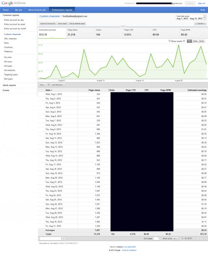This screenshot has width=208, height=255.
Task: Collapse the metrics panel using the small arrow handle
Action: pyautogui.click(x=123, y=26)
